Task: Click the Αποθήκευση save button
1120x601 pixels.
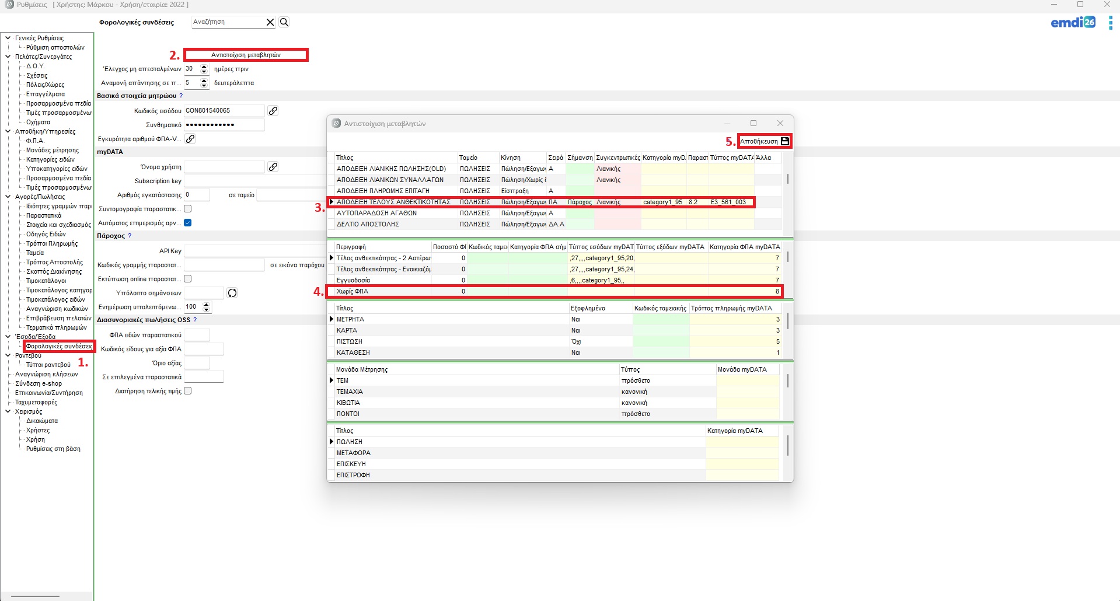Action: point(765,141)
